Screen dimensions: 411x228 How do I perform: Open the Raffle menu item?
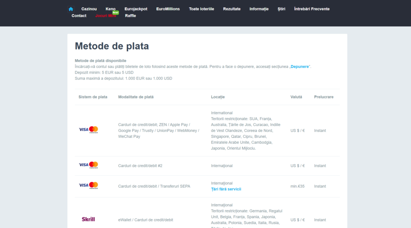[x=130, y=16]
